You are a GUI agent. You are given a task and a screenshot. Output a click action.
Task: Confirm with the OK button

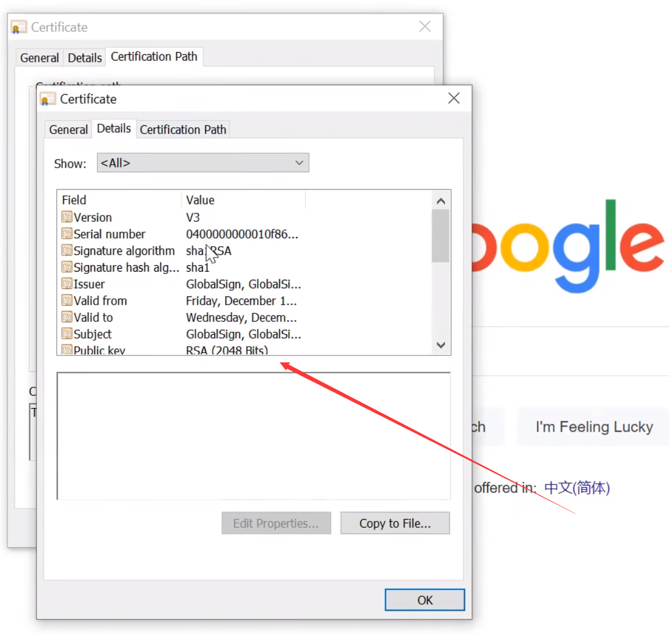click(x=425, y=600)
